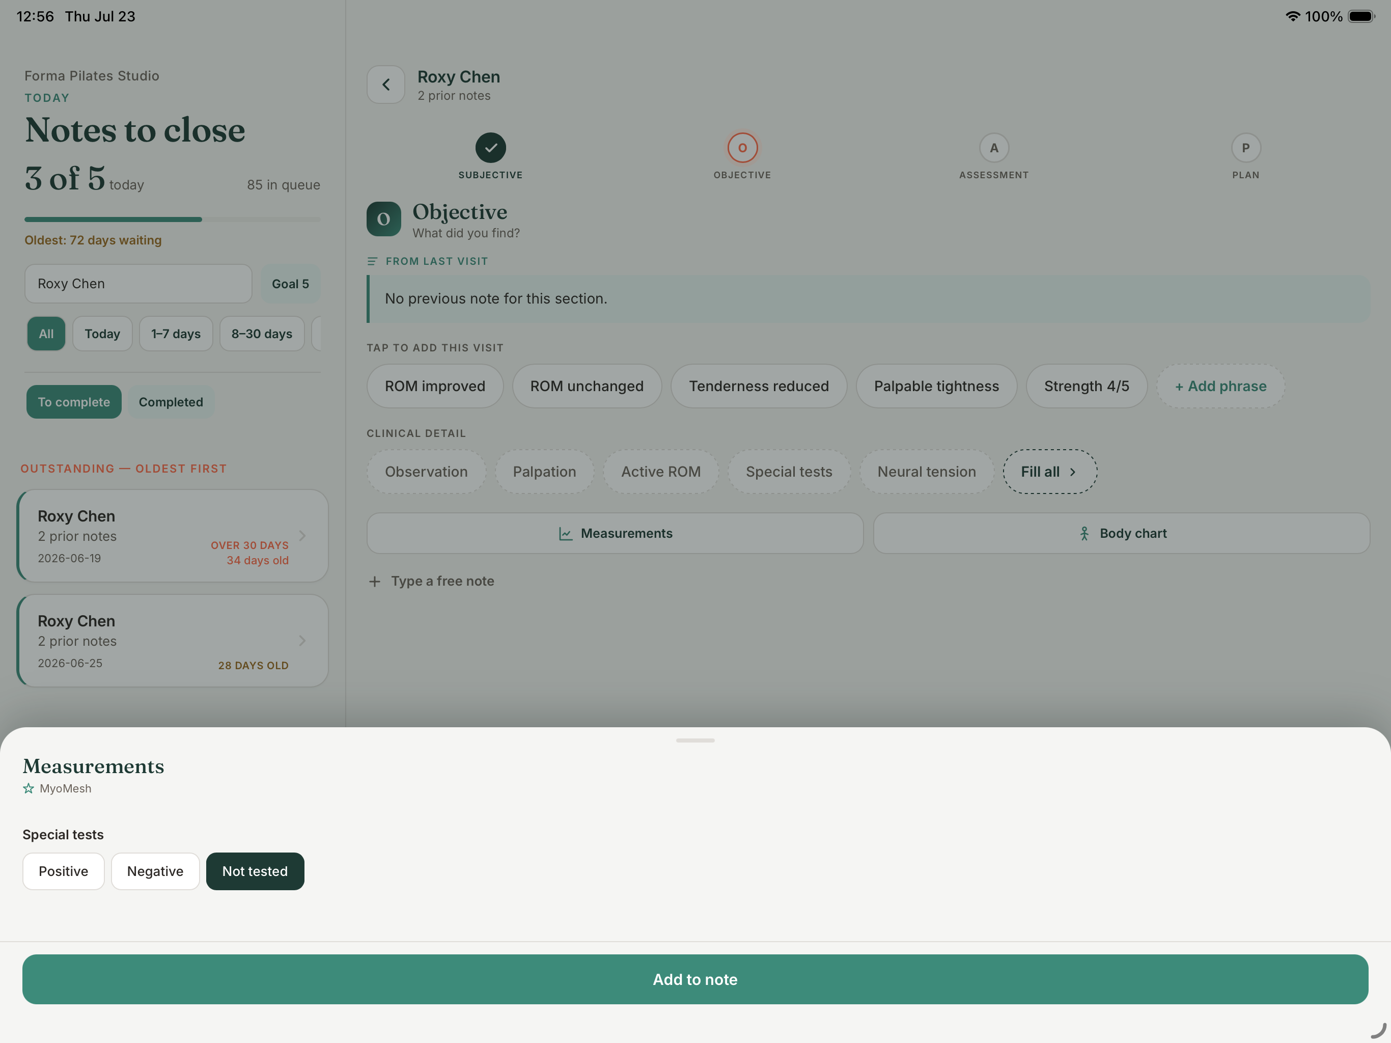1391x1043 pixels.
Task: Open Roxy Chen note dated 2026-06-25
Action: (x=173, y=640)
